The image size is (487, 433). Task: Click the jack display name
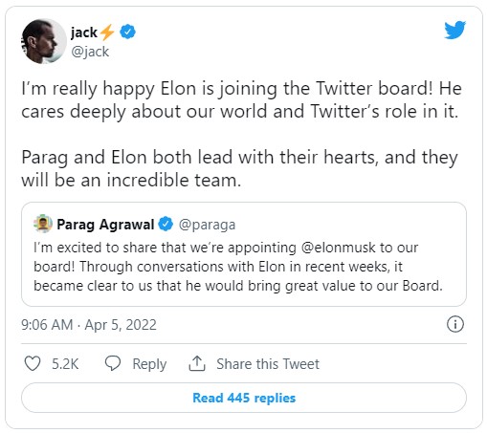click(84, 32)
